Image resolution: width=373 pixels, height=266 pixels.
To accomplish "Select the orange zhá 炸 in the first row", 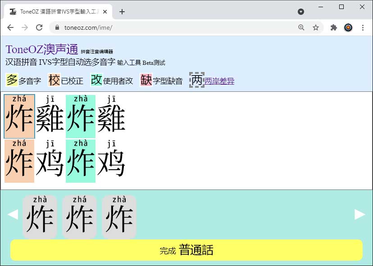I will click(19, 116).
